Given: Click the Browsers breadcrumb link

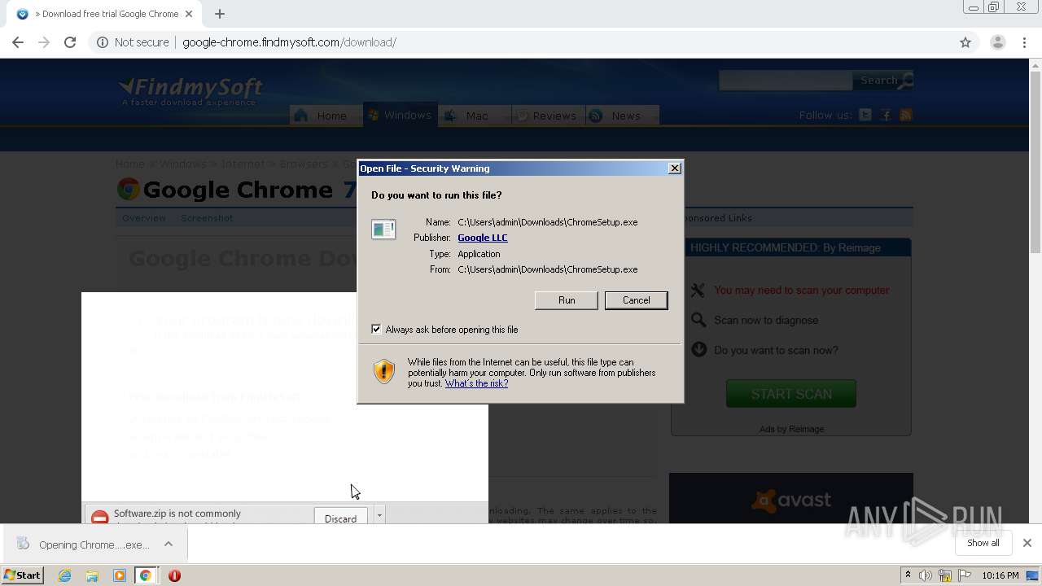Looking at the screenshot, I should pyautogui.click(x=304, y=164).
